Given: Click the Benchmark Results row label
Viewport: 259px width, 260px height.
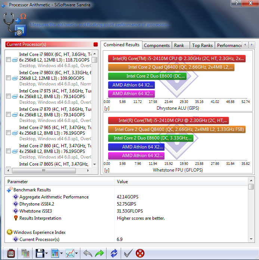Looking at the screenshot, I should (32, 190).
